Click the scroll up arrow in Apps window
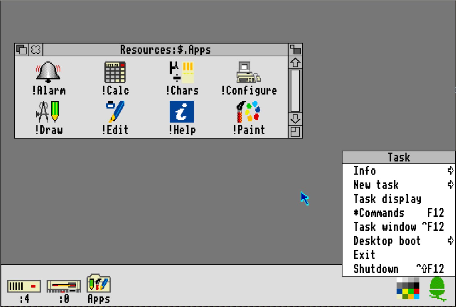The image size is (456, 307). [295, 63]
